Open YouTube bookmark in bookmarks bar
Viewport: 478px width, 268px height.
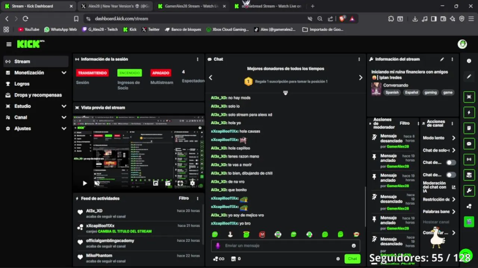point(28,29)
